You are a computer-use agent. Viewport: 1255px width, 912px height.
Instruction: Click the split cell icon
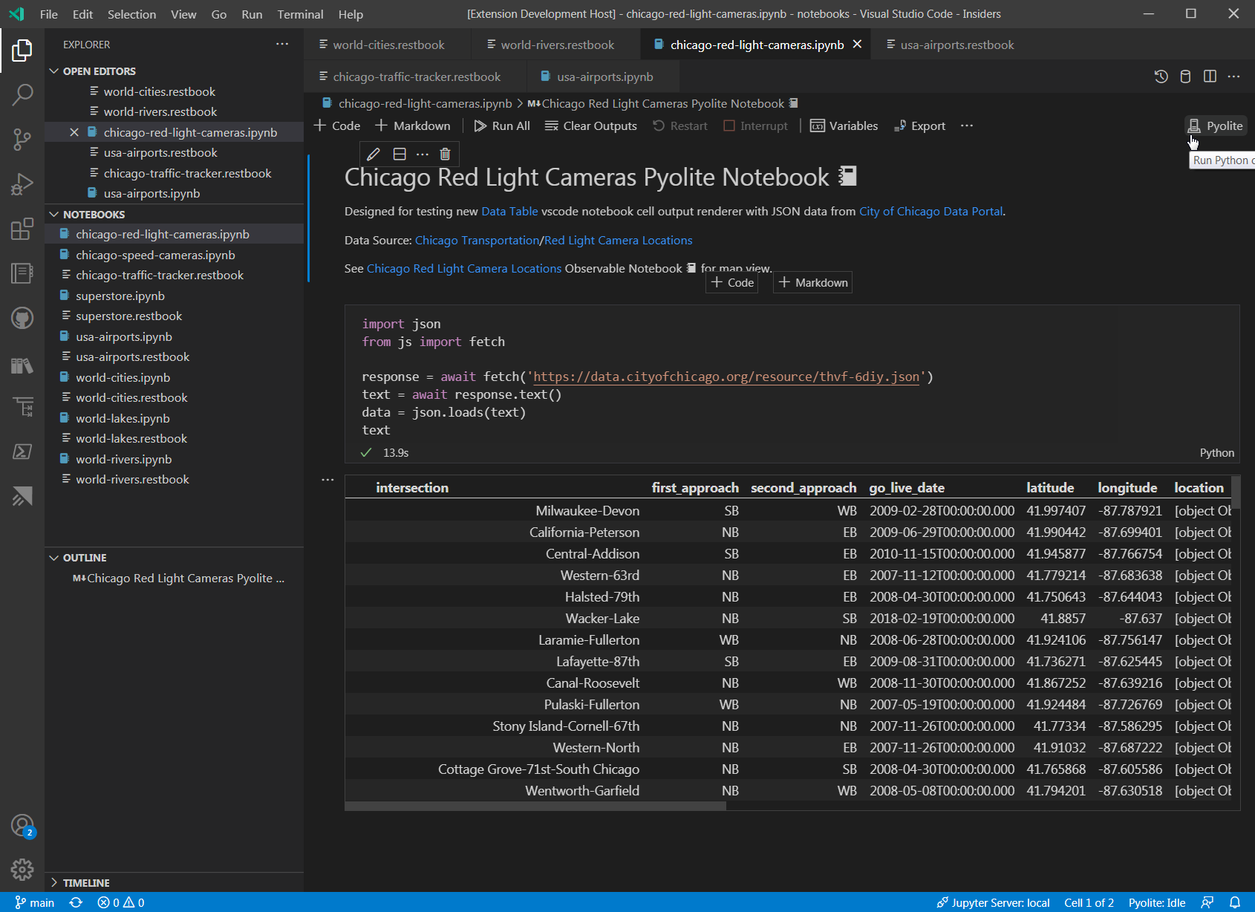point(400,154)
